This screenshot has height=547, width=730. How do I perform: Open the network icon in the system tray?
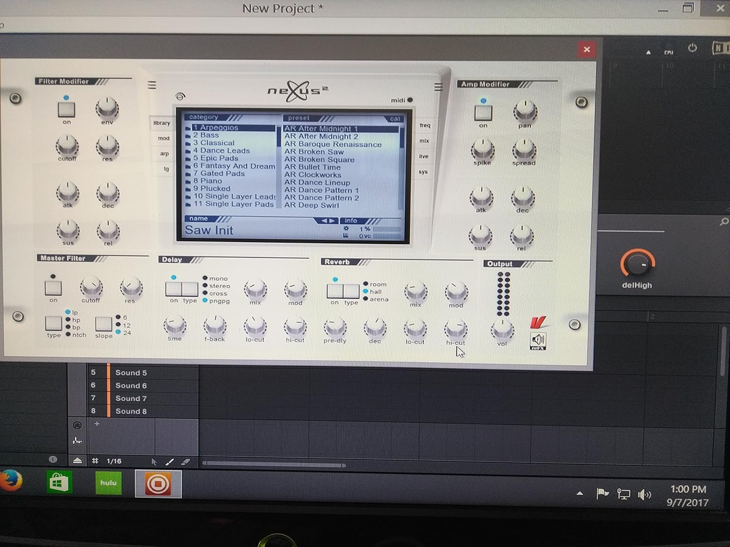click(x=623, y=494)
